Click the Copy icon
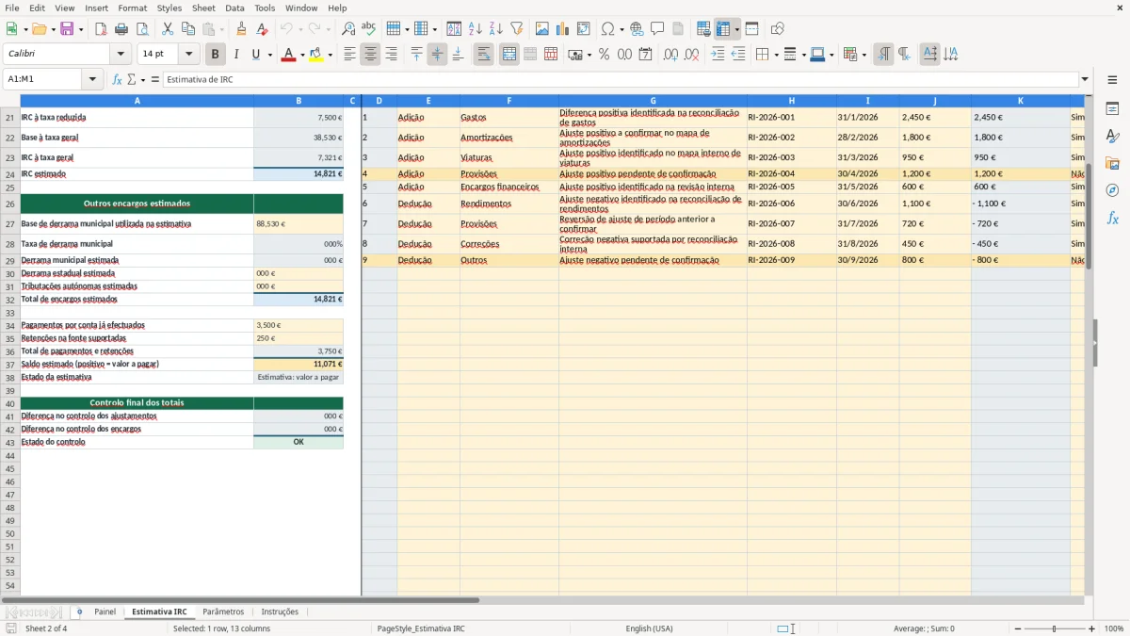Image resolution: width=1130 pixels, height=636 pixels. click(x=188, y=29)
